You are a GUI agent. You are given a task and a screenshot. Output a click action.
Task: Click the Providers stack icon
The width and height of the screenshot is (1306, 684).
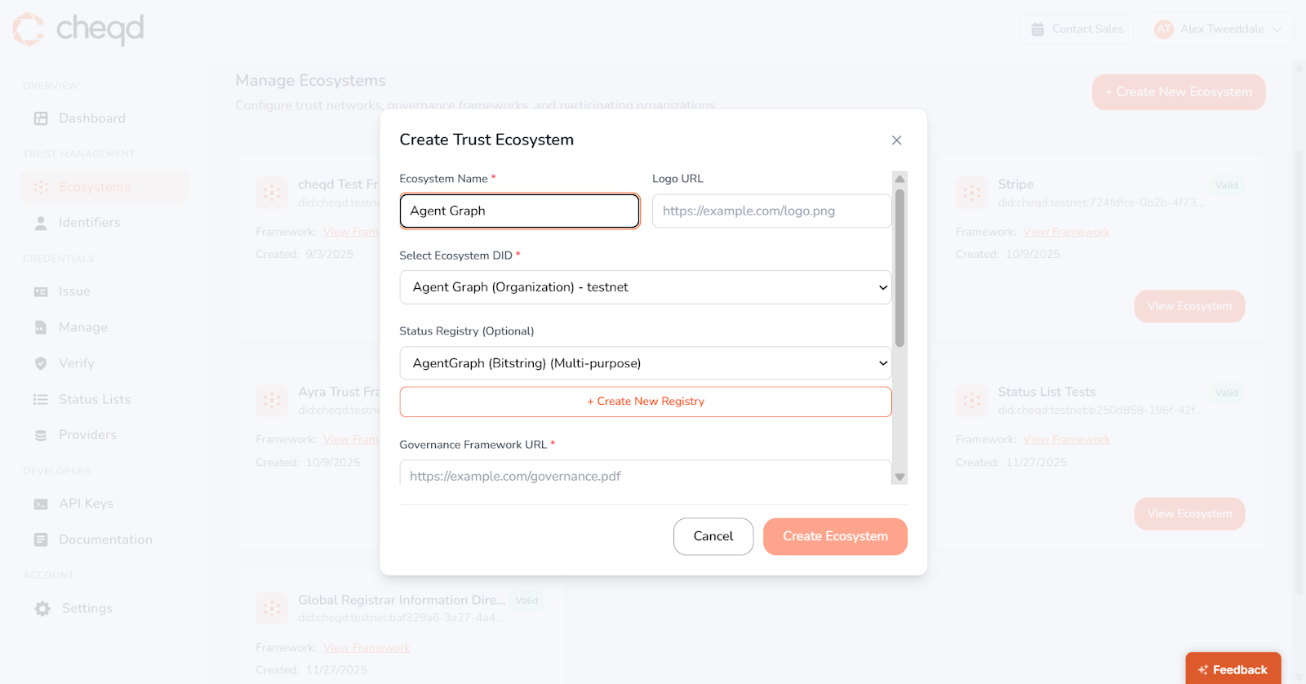tap(41, 435)
